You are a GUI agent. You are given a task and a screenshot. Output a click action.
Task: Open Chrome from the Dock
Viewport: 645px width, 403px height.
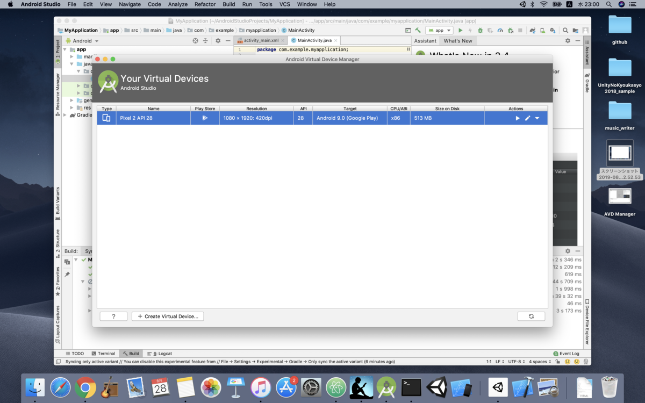85,387
